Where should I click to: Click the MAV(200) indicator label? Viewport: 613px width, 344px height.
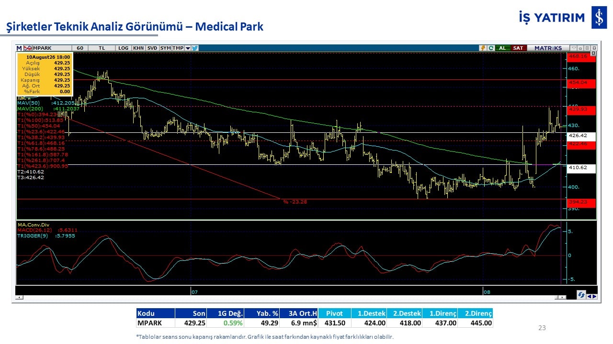48,108
